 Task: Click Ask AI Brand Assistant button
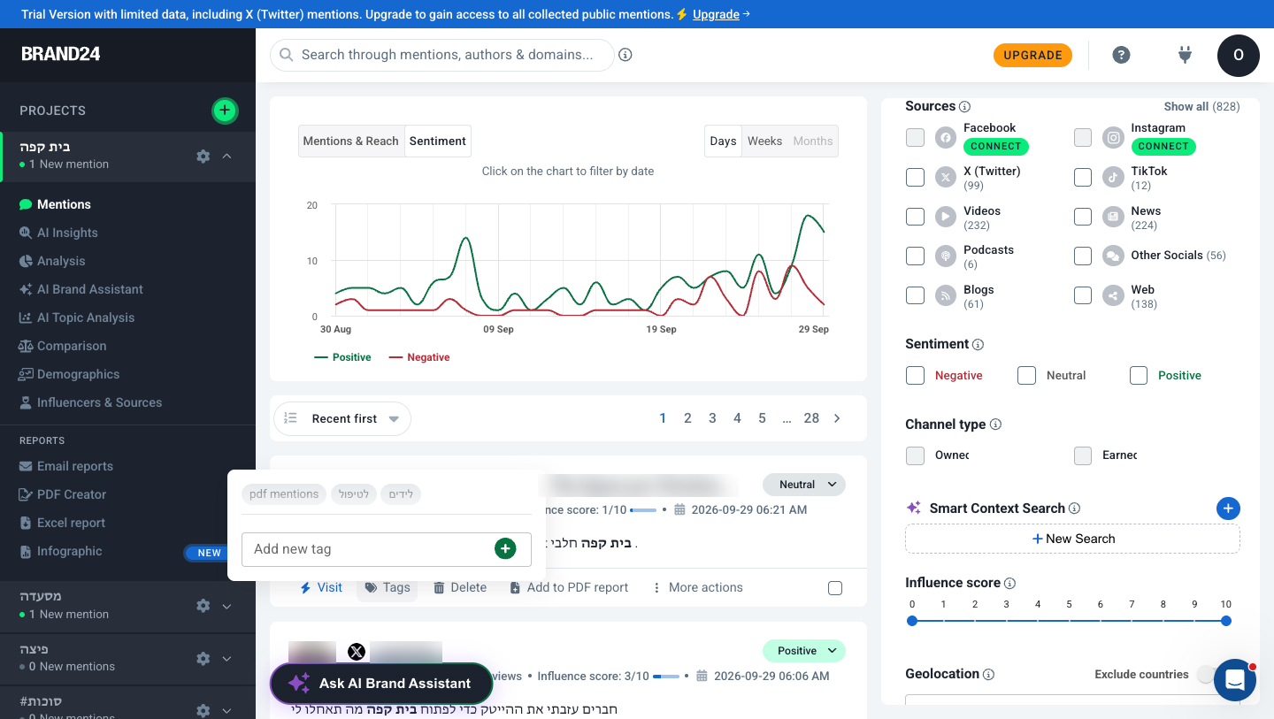pyautogui.click(x=381, y=683)
